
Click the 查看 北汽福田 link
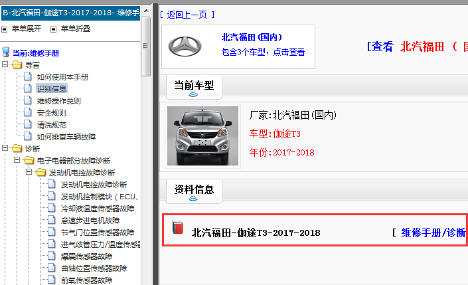point(418,47)
